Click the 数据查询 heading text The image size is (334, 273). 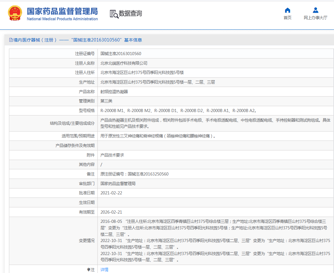tap(131, 13)
